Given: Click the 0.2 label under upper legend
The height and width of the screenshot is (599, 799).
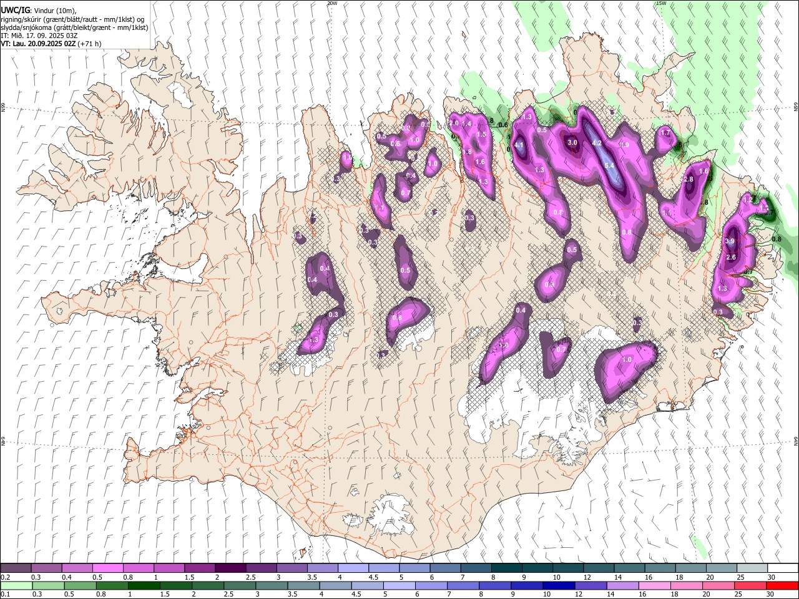Looking at the screenshot, I should (x=4, y=577).
